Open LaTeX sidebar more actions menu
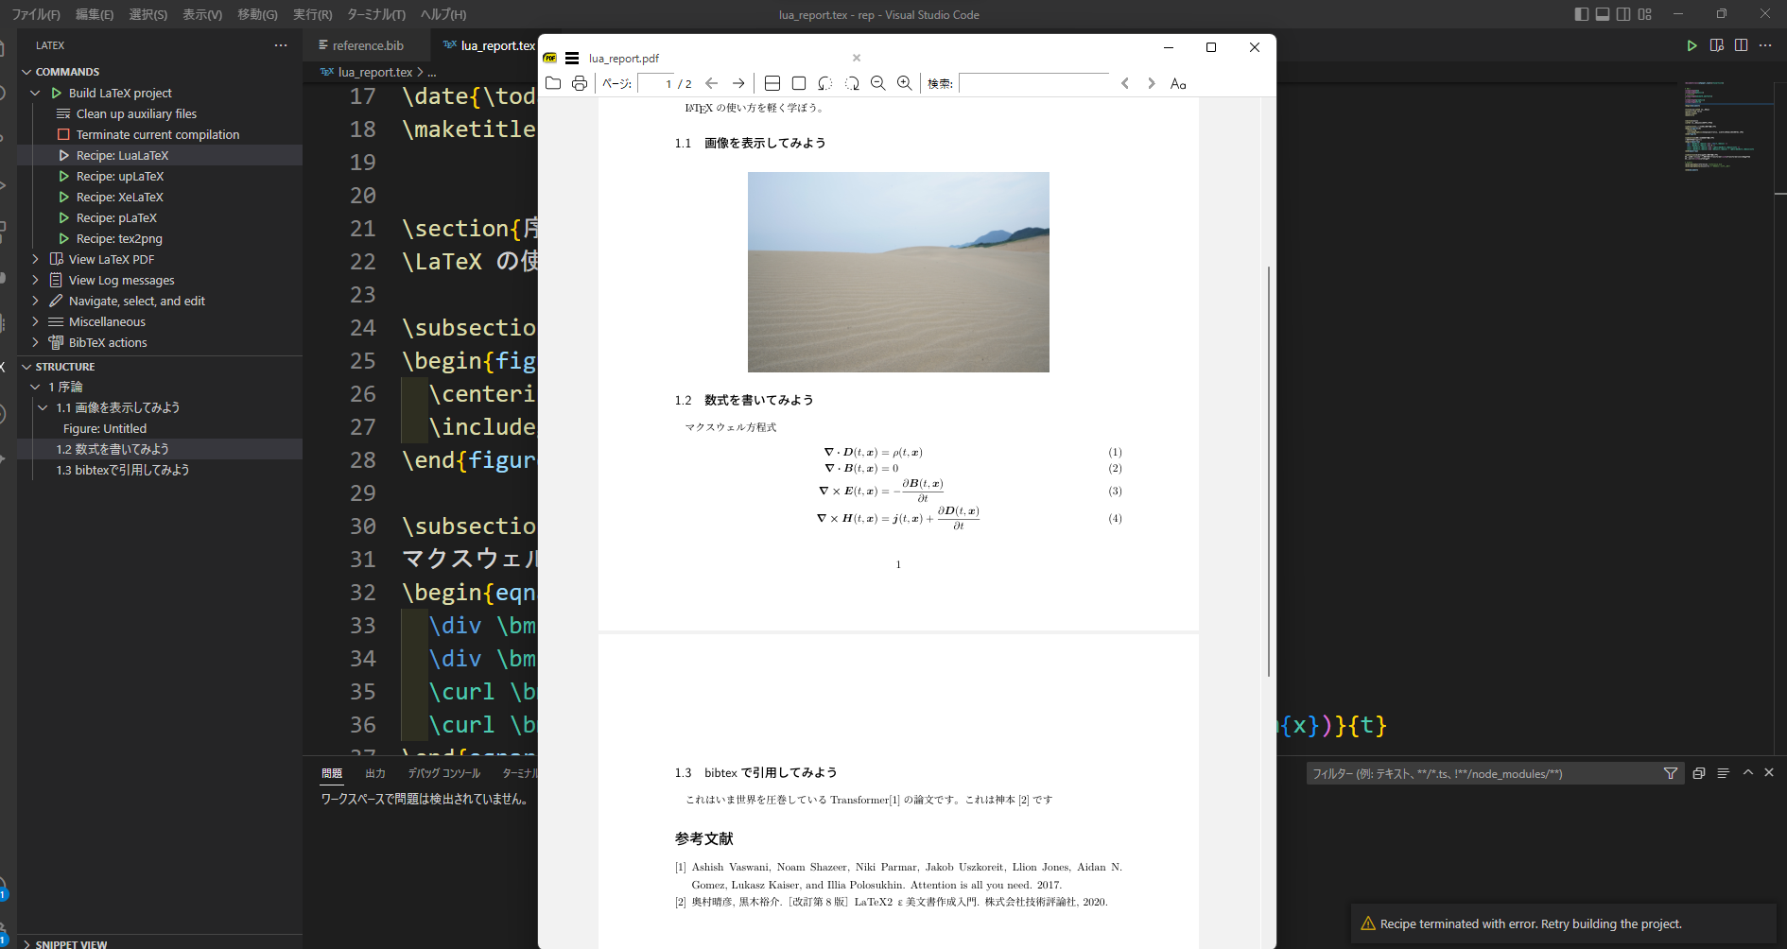The height and width of the screenshot is (949, 1787). pyautogui.click(x=281, y=45)
